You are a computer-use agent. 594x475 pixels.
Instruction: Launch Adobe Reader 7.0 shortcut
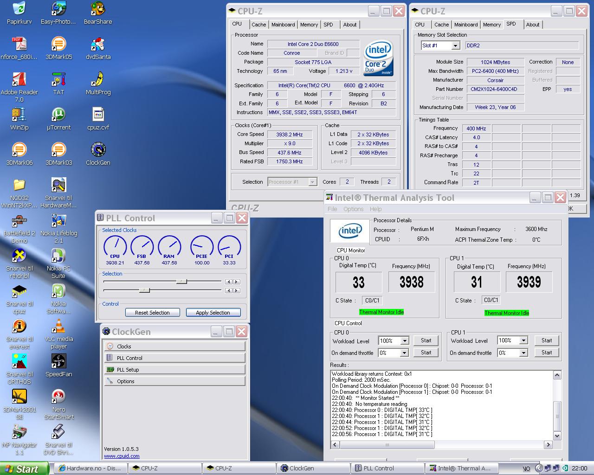pos(19,87)
